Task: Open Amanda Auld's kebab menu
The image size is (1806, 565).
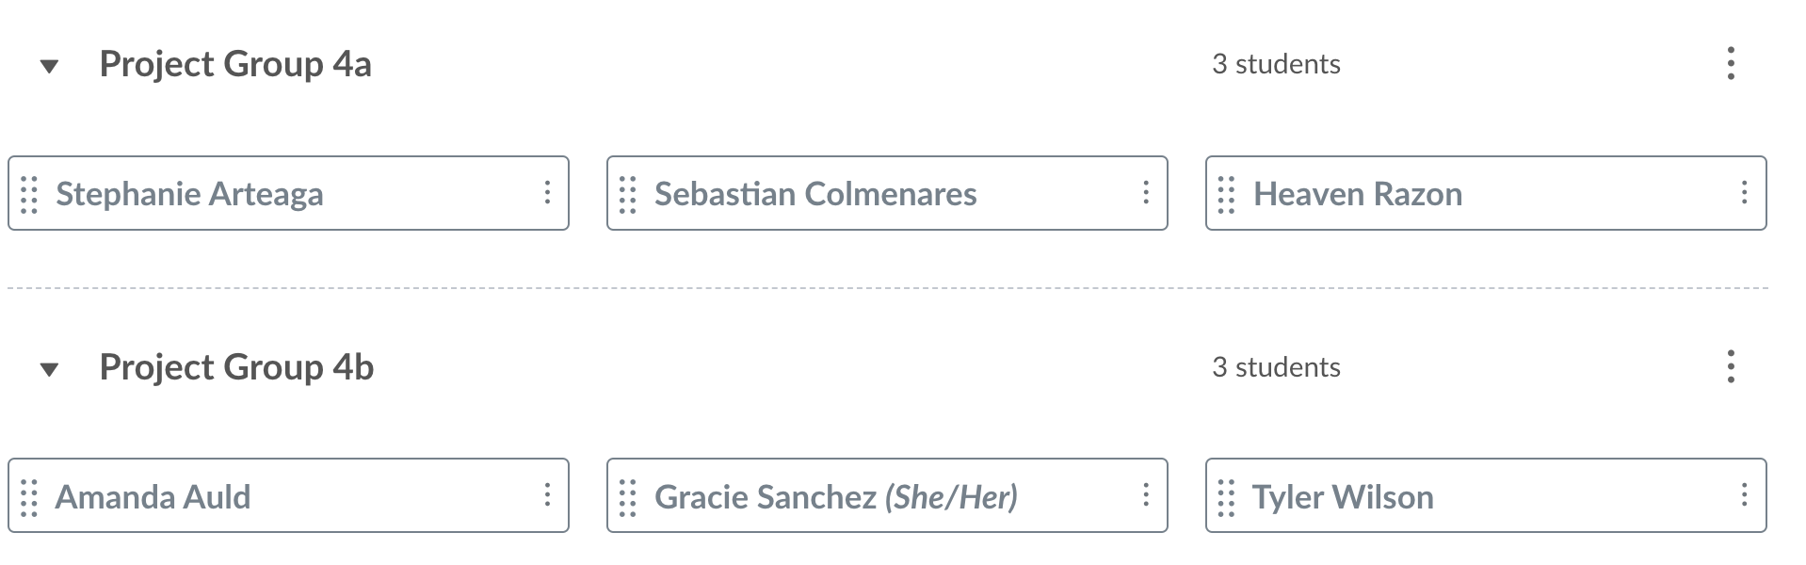Action: [x=547, y=495]
